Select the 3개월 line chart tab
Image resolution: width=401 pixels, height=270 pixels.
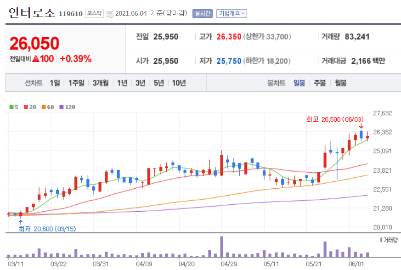click(x=101, y=83)
